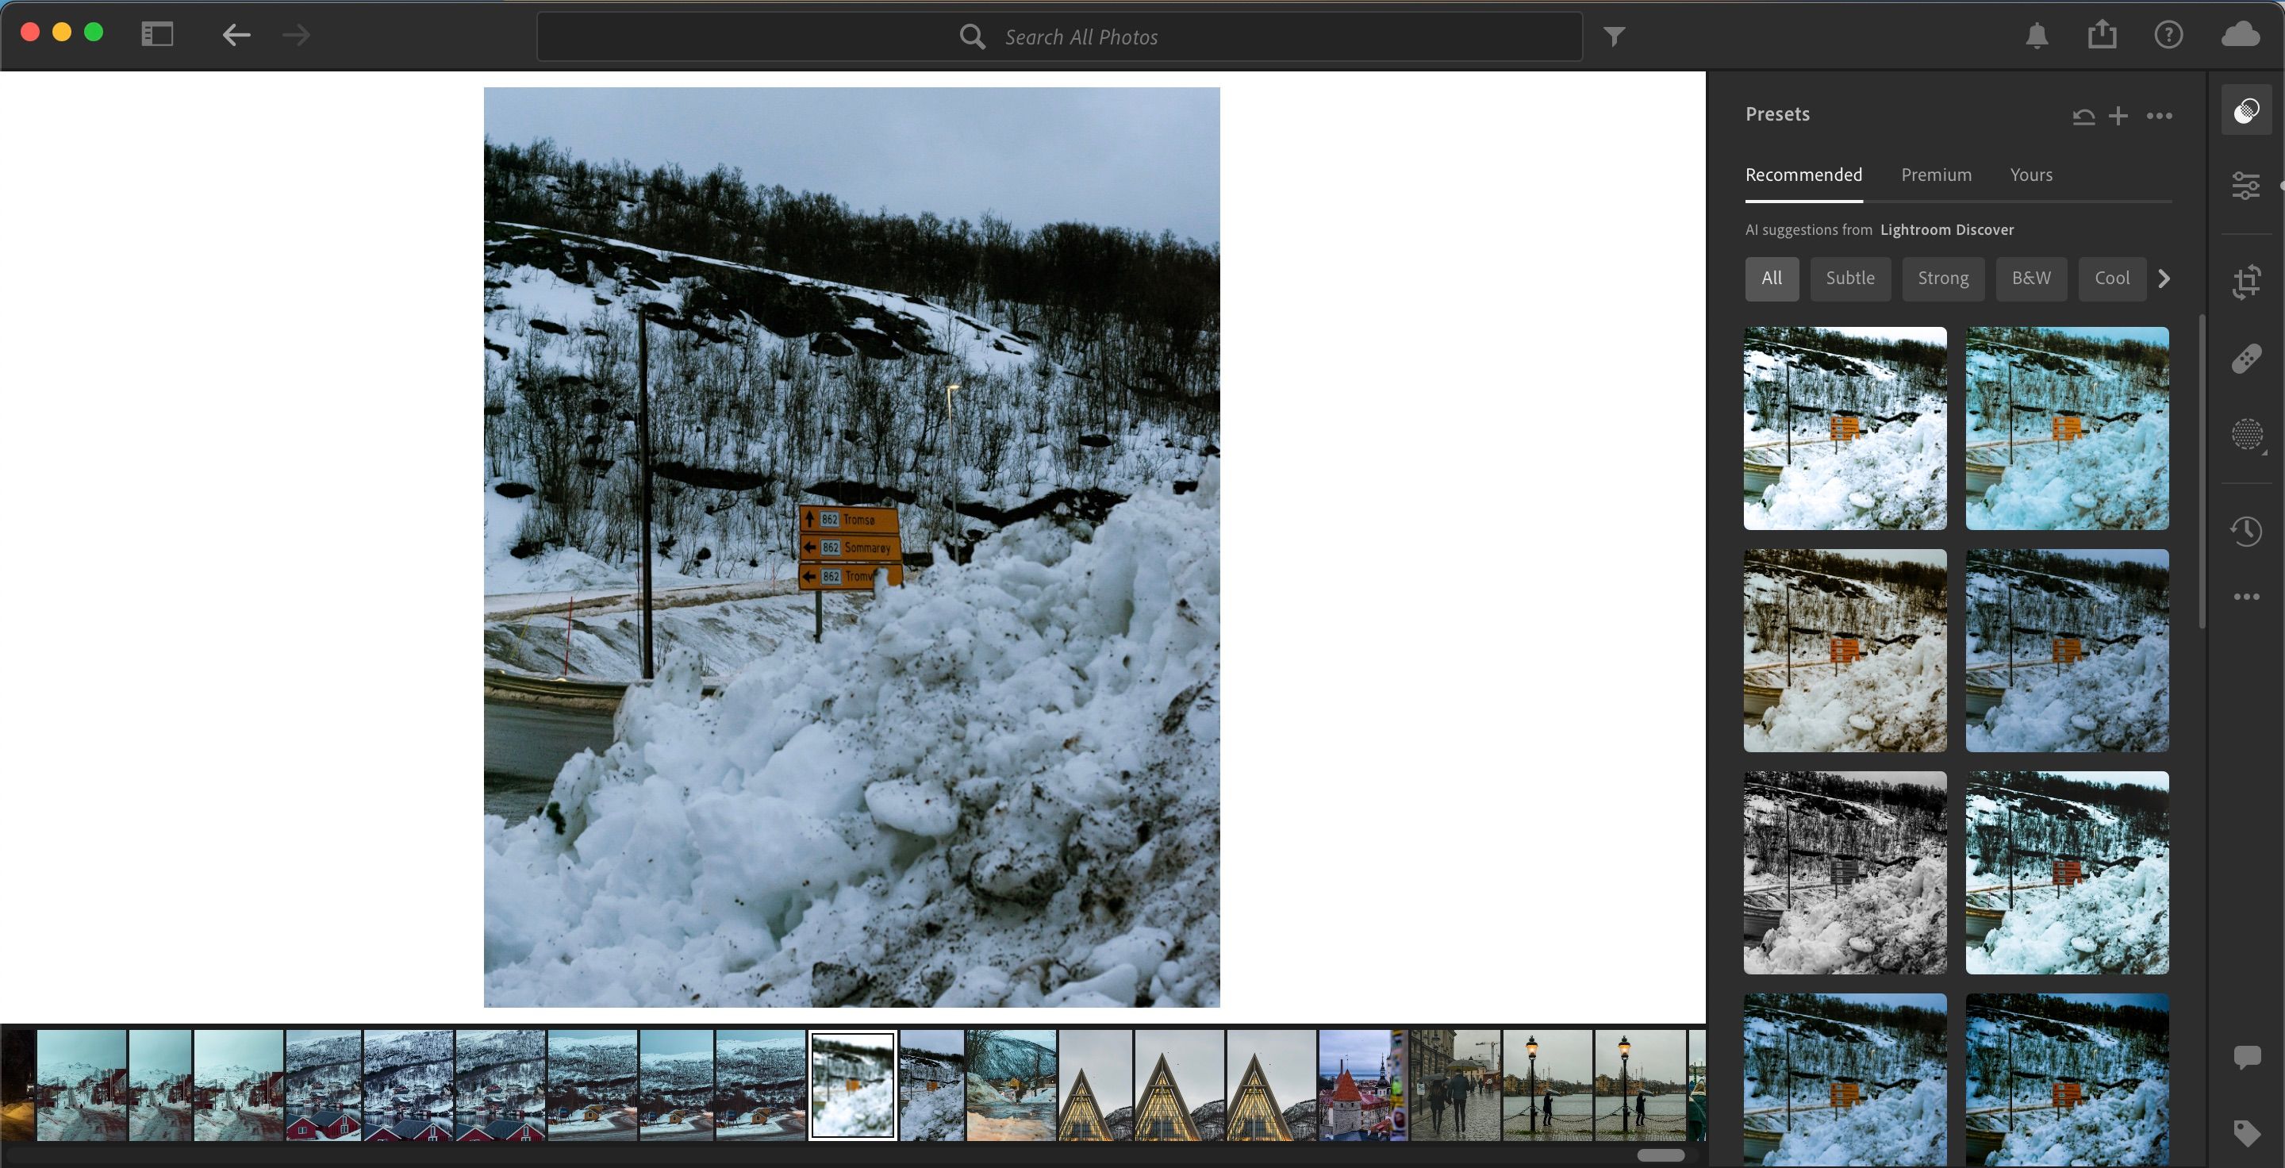Open the Masking tool
The height and width of the screenshot is (1168, 2285).
pyautogui.click(x=2246, y=435)
